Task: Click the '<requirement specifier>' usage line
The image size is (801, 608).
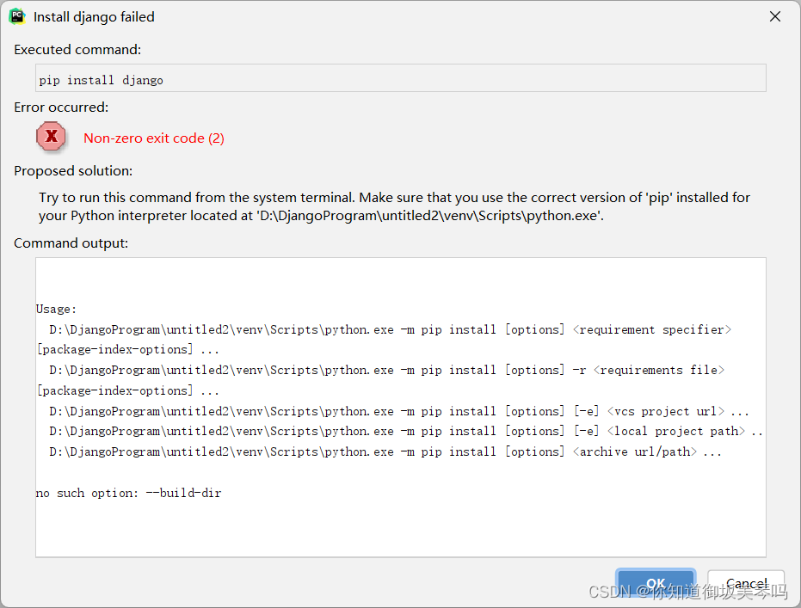Action: pyautogui.click(x=391, y=329)
